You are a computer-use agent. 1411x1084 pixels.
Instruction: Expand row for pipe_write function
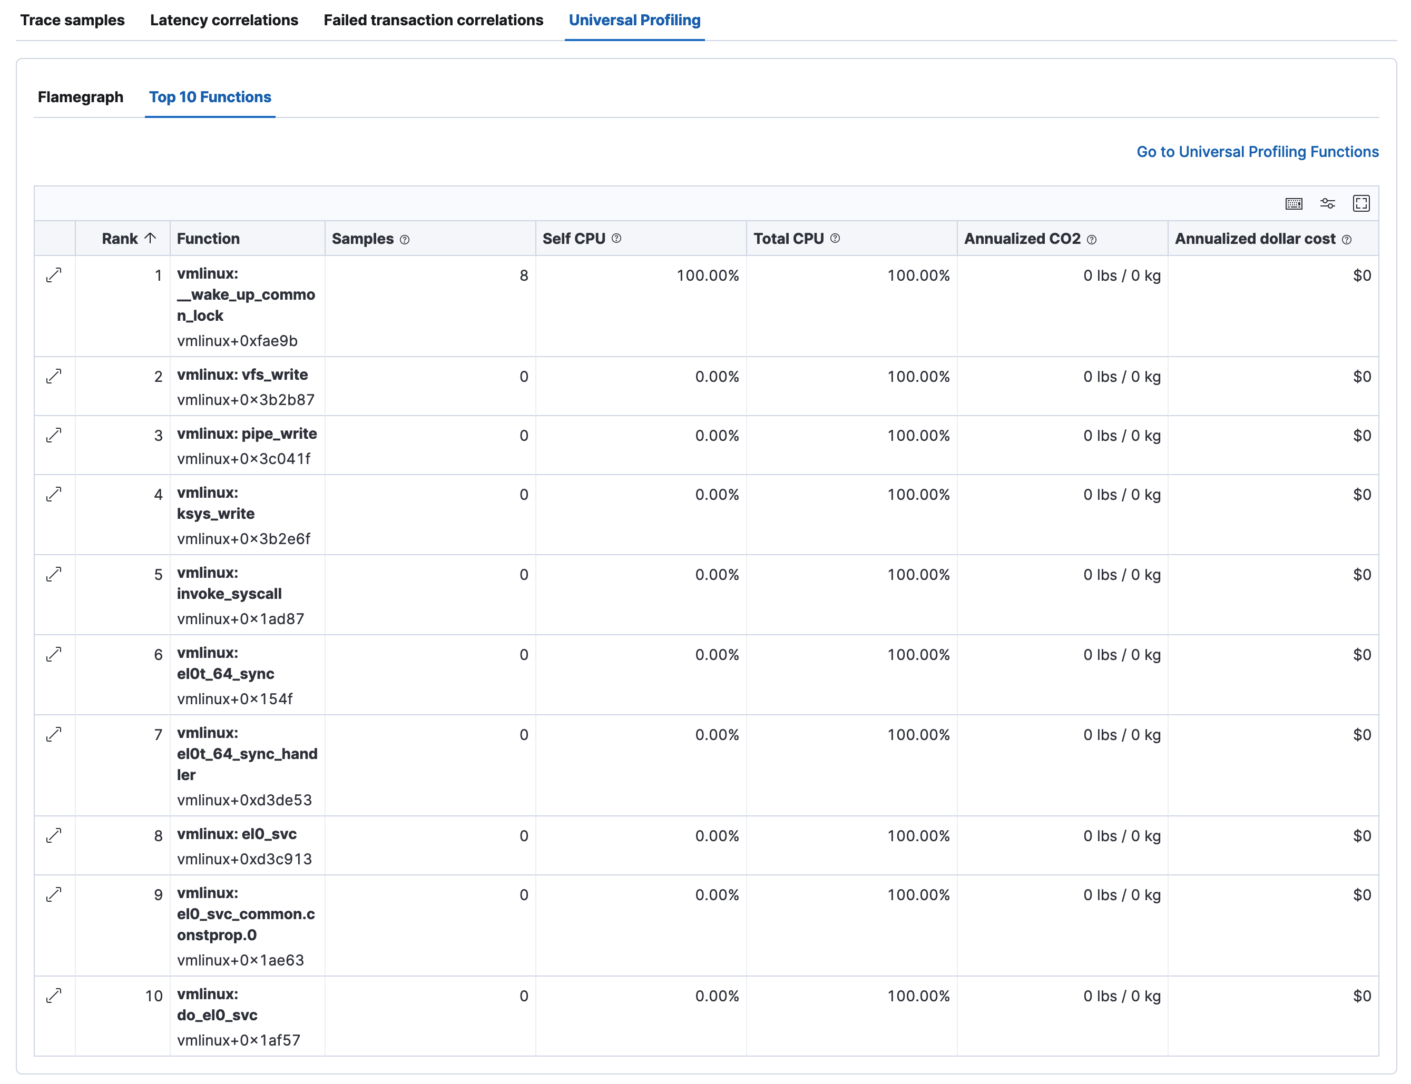[54, 436]
